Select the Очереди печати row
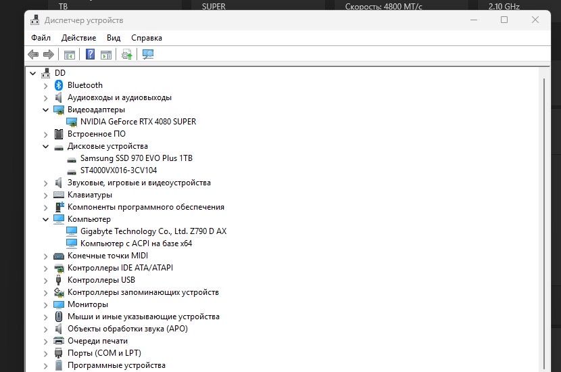This screenshot has width=561, height=372. pyautogui.click(x=97, y=341)
